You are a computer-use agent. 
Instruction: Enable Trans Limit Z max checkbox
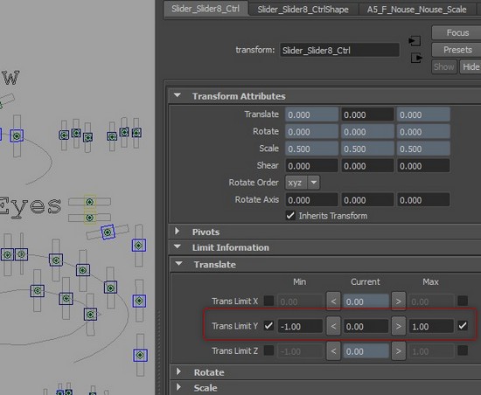click(463, 350)
